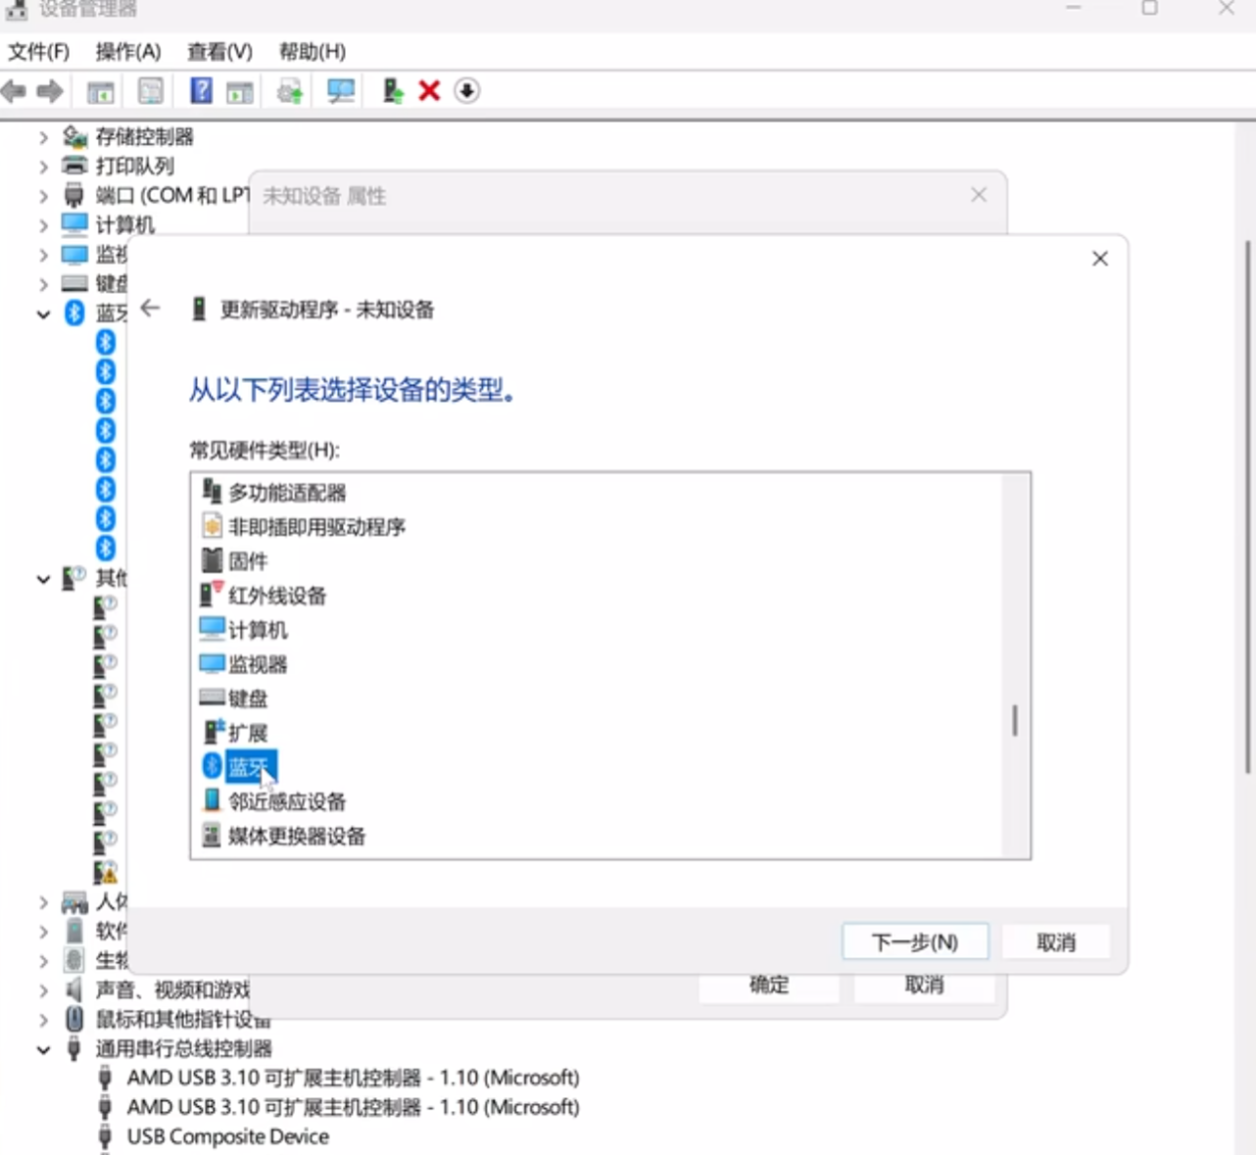Select 扩展 in the hardware type list
The width and height of the screenshot is (1256, 1155).
pos(247,733)
